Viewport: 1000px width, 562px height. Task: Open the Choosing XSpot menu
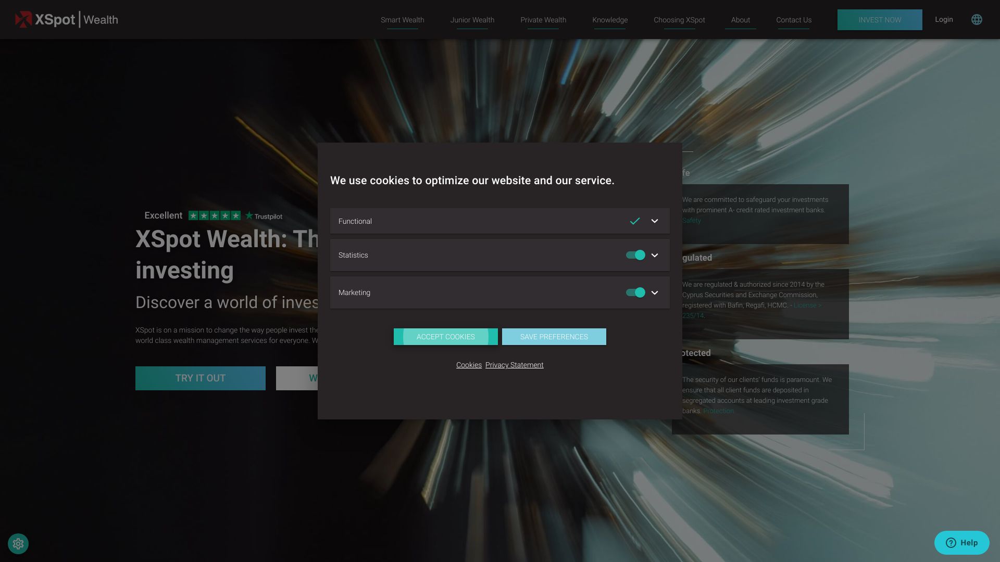tap(679, 20)
